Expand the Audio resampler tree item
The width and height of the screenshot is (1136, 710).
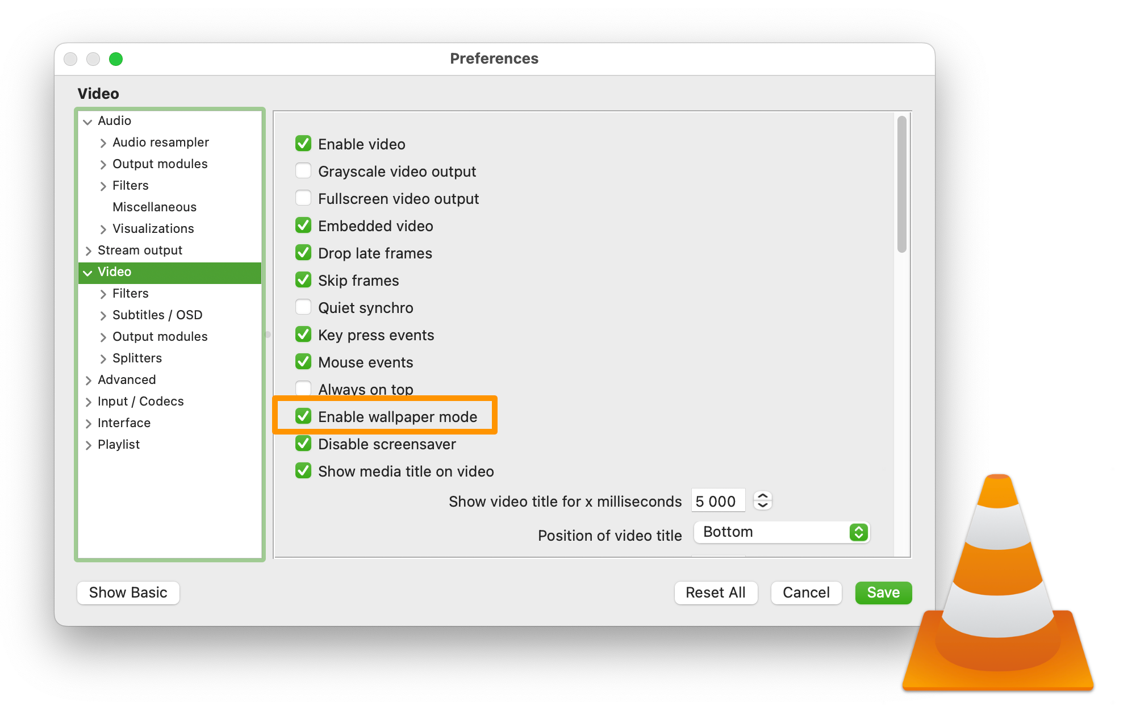coord(103,143)
